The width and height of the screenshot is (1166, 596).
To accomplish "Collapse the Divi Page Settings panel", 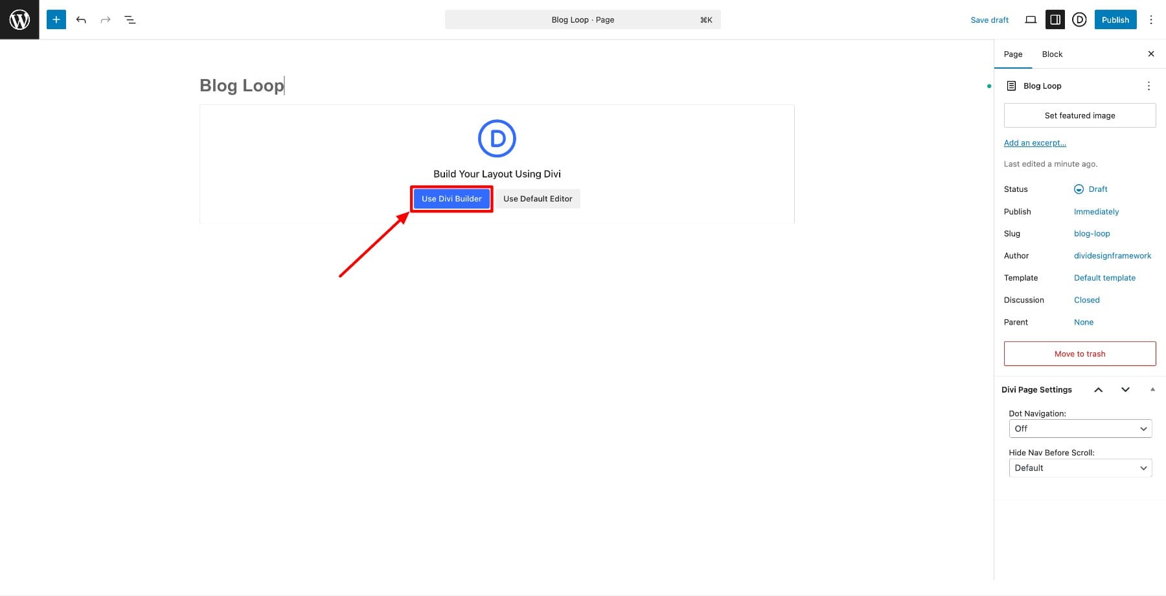I will (1152, 389).
